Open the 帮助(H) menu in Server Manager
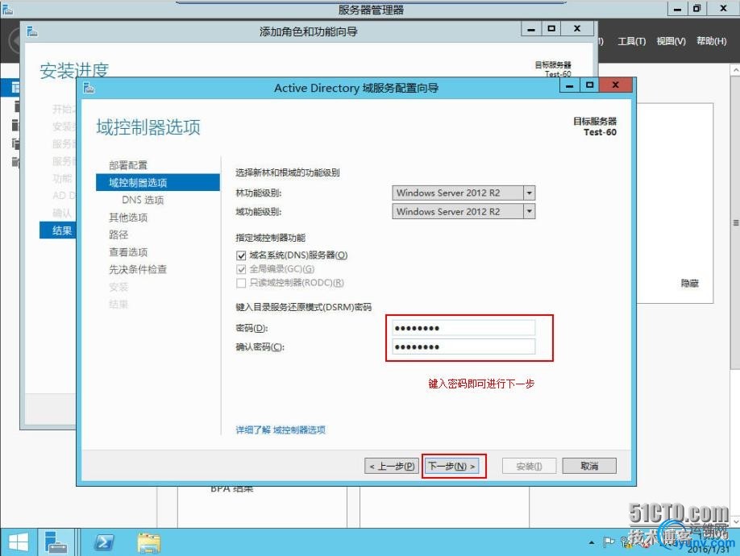The width and height of the screenshot is (740, 556). coord(711,42)
